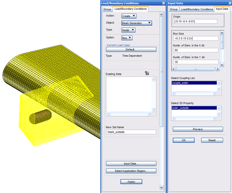Click the Default load case button
Screen dimensions: 232x193
pyautogui.click(x=131, y=50)
